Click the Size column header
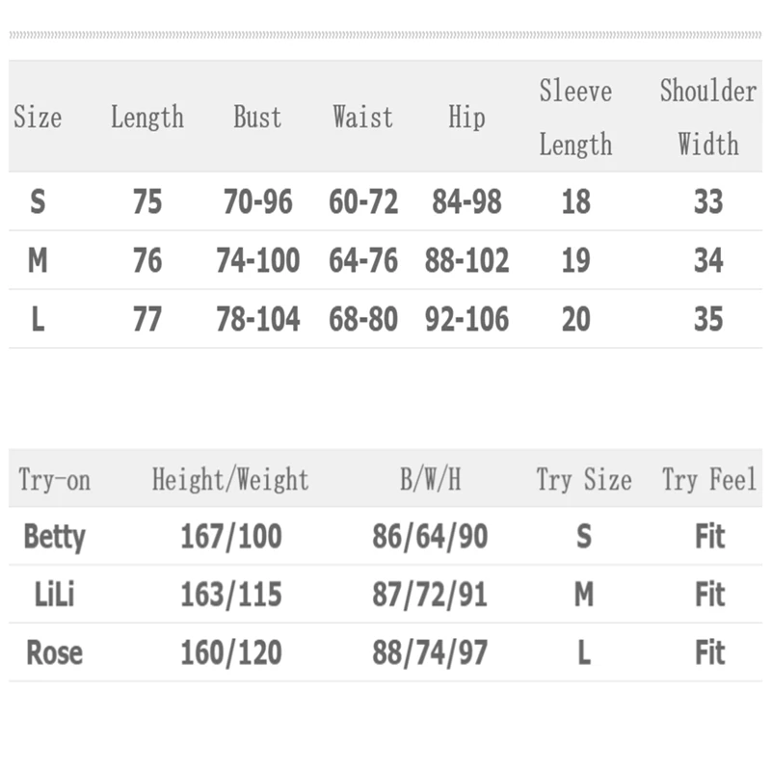Viewport: 771px width, 771px height. tap(38, 118)
